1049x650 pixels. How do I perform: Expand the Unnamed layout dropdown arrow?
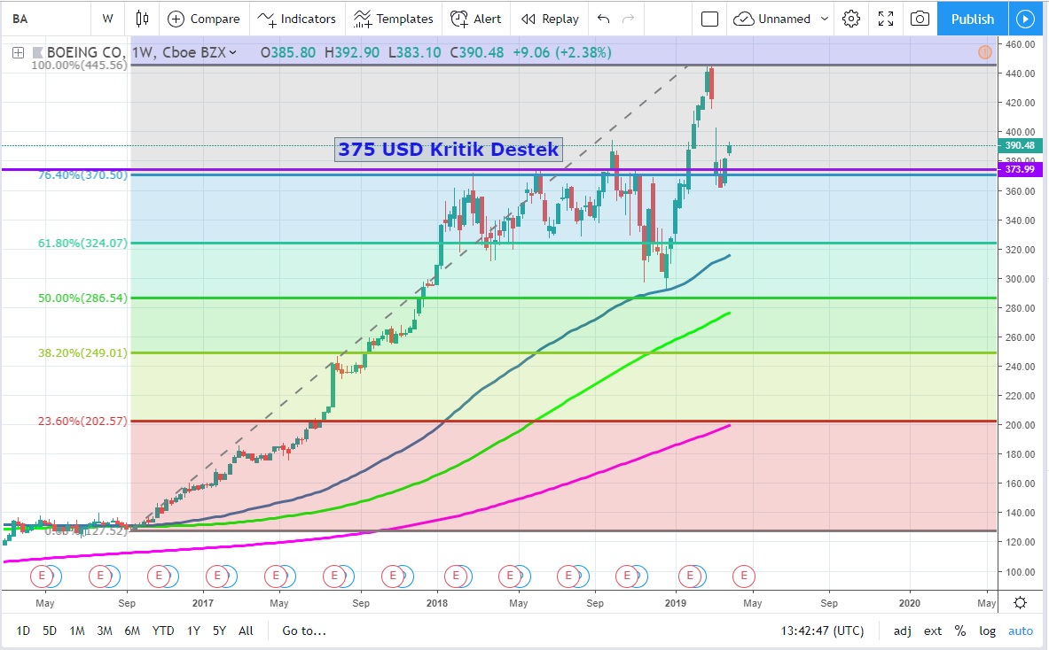pos(825,19)
